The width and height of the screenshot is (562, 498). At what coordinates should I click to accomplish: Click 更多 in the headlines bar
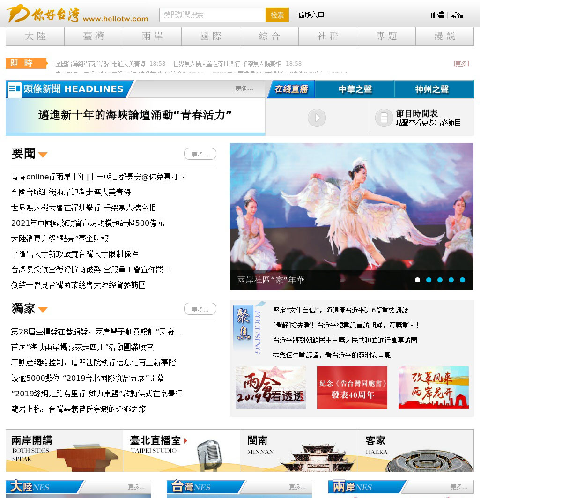(x=244, y=89)
